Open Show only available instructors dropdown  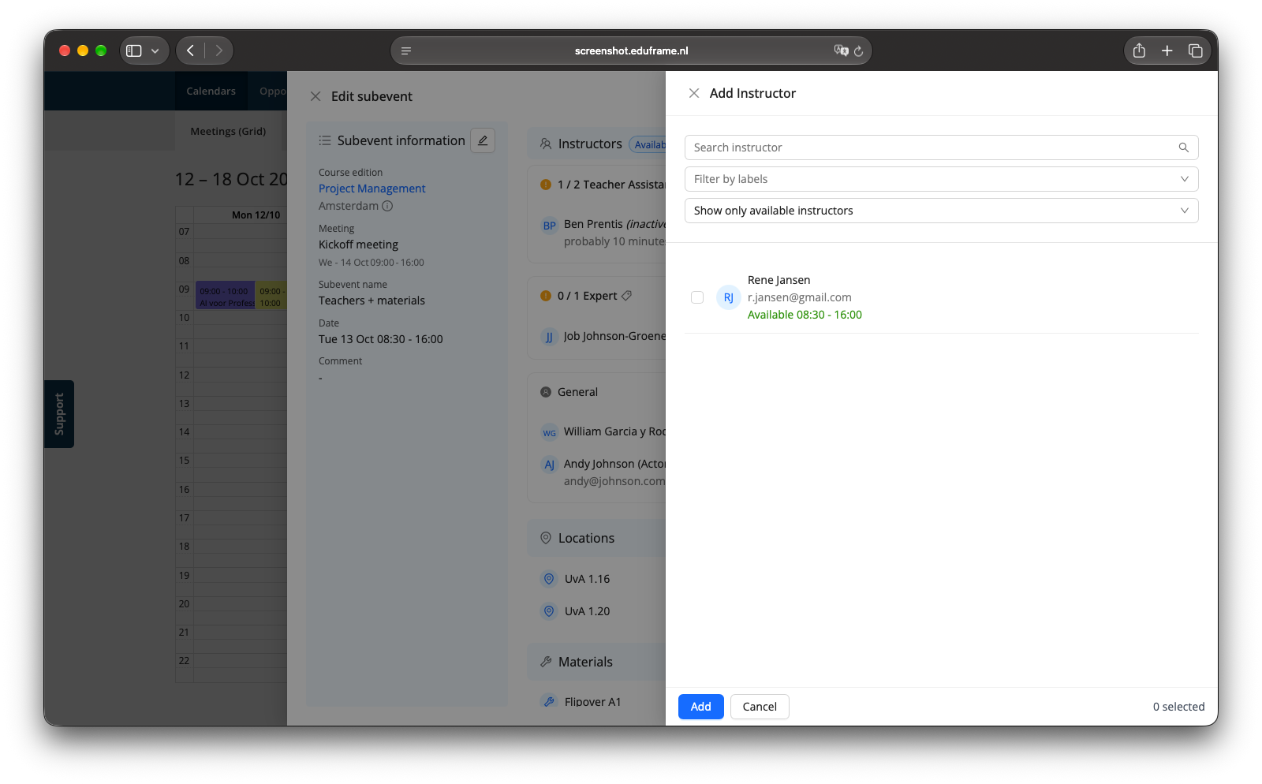pyautogui.click(x=941, y=211)
